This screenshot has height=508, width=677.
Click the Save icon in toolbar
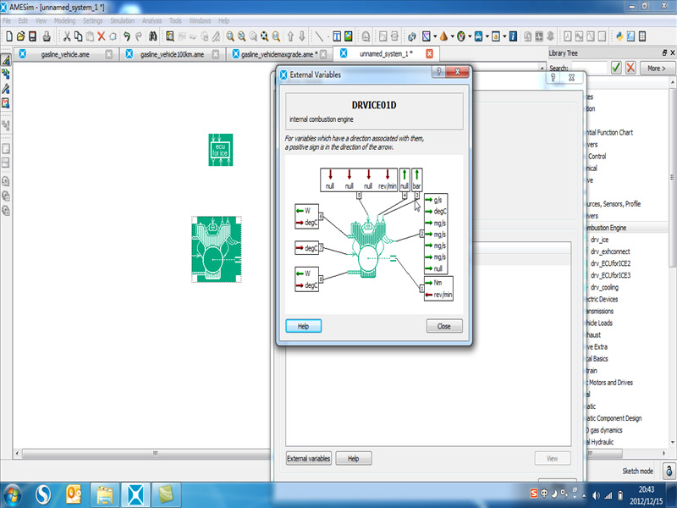click(x=32, y=36)
